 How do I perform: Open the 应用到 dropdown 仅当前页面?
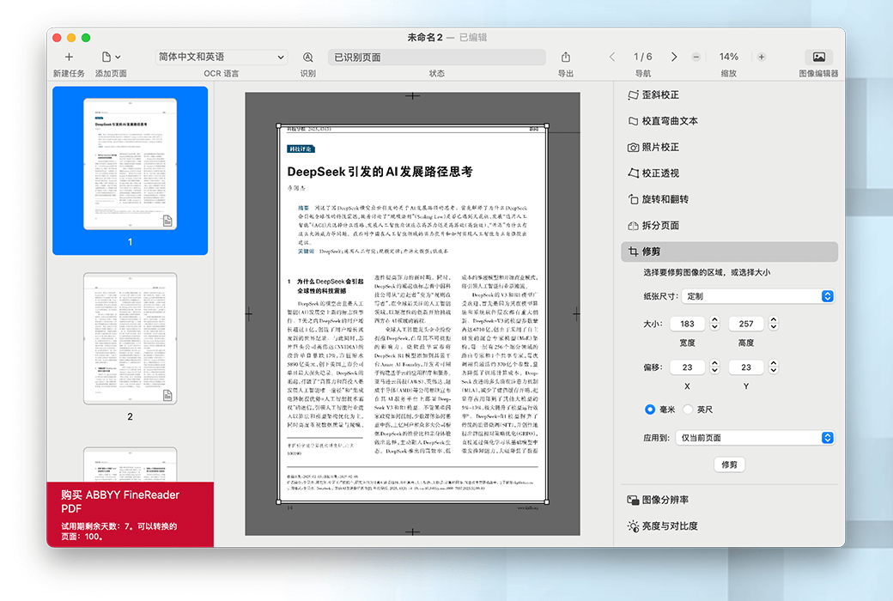click(x=755, y=438)
